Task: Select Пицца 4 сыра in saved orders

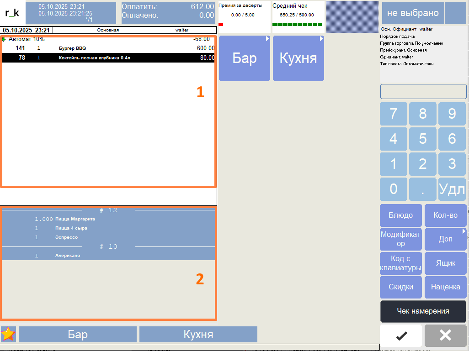Action: 71,228
